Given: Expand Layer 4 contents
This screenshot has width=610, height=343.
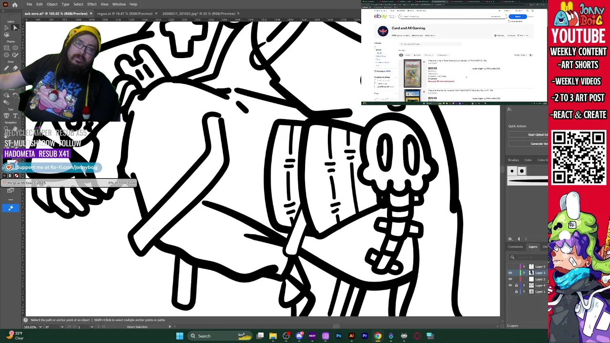Looking at the screenshot, I should (524, 285).
